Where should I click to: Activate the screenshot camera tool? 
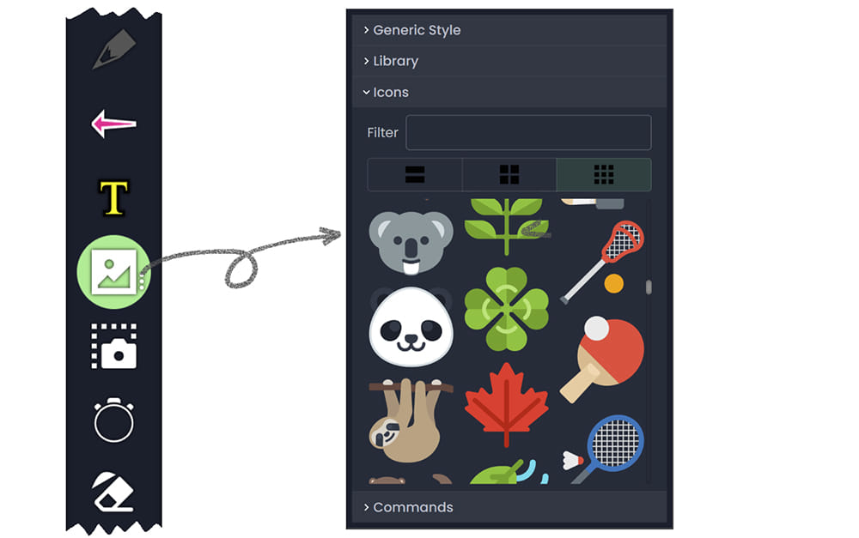click(x=113, y=346)
